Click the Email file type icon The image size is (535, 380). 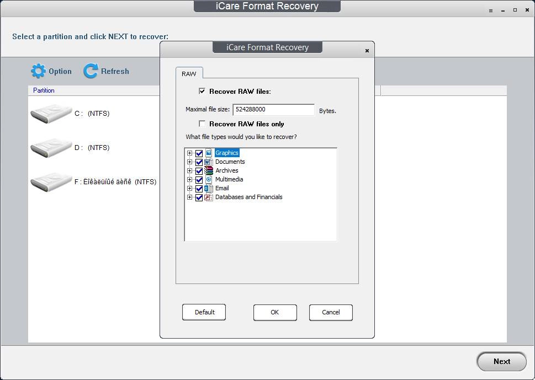click(209, 189)
